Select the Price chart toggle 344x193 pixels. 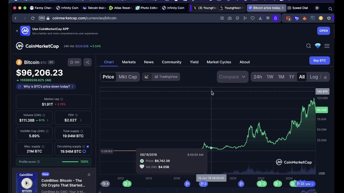108,77
